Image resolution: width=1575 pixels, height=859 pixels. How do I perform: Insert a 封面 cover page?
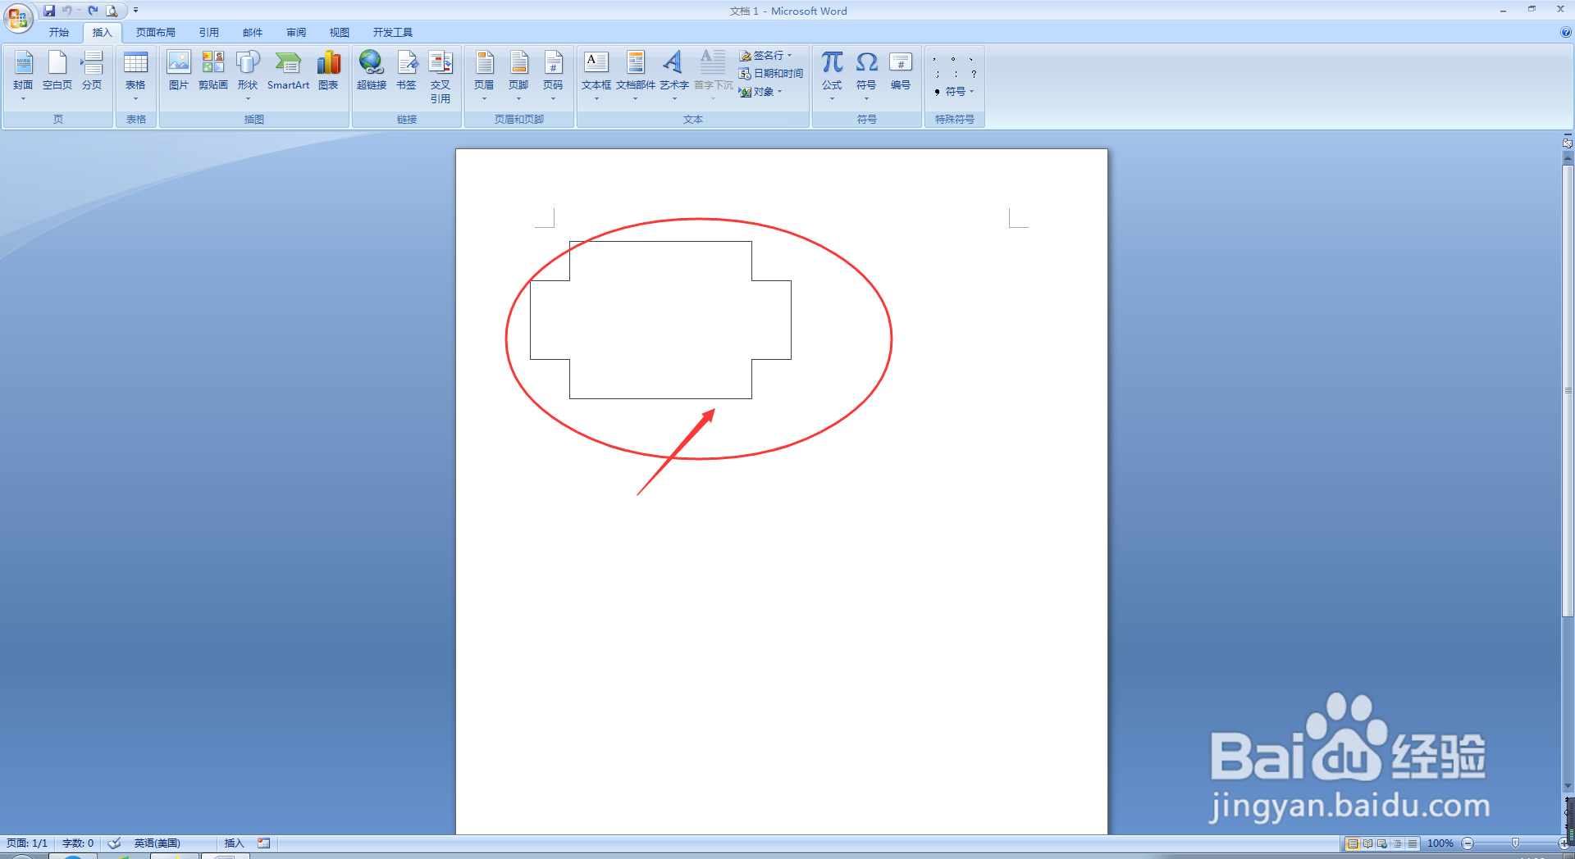click(x=23, y=75)
